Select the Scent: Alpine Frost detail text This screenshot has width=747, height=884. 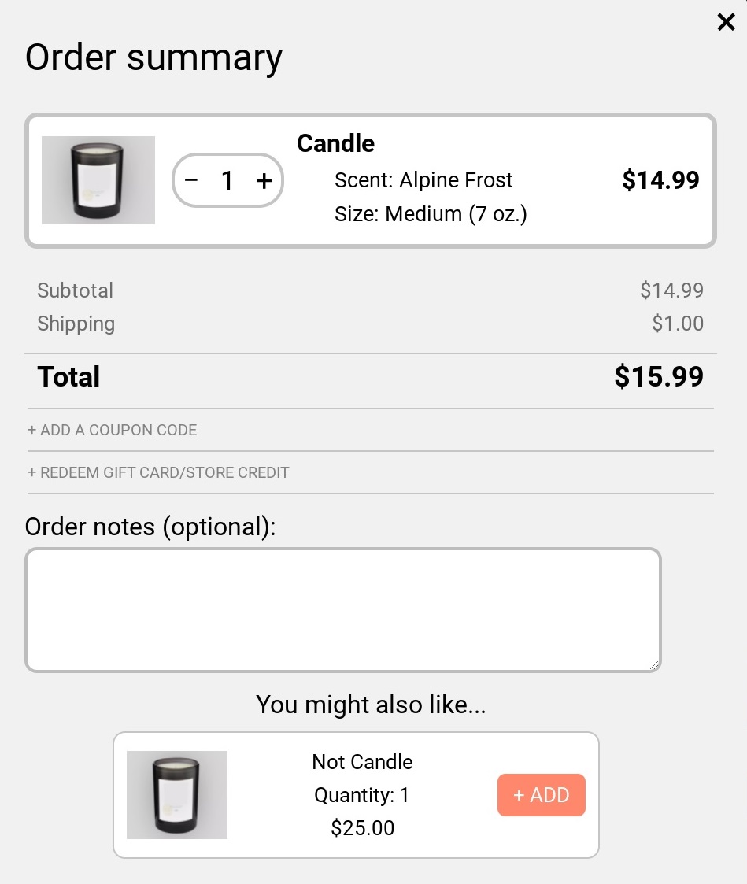coord(423,180)
